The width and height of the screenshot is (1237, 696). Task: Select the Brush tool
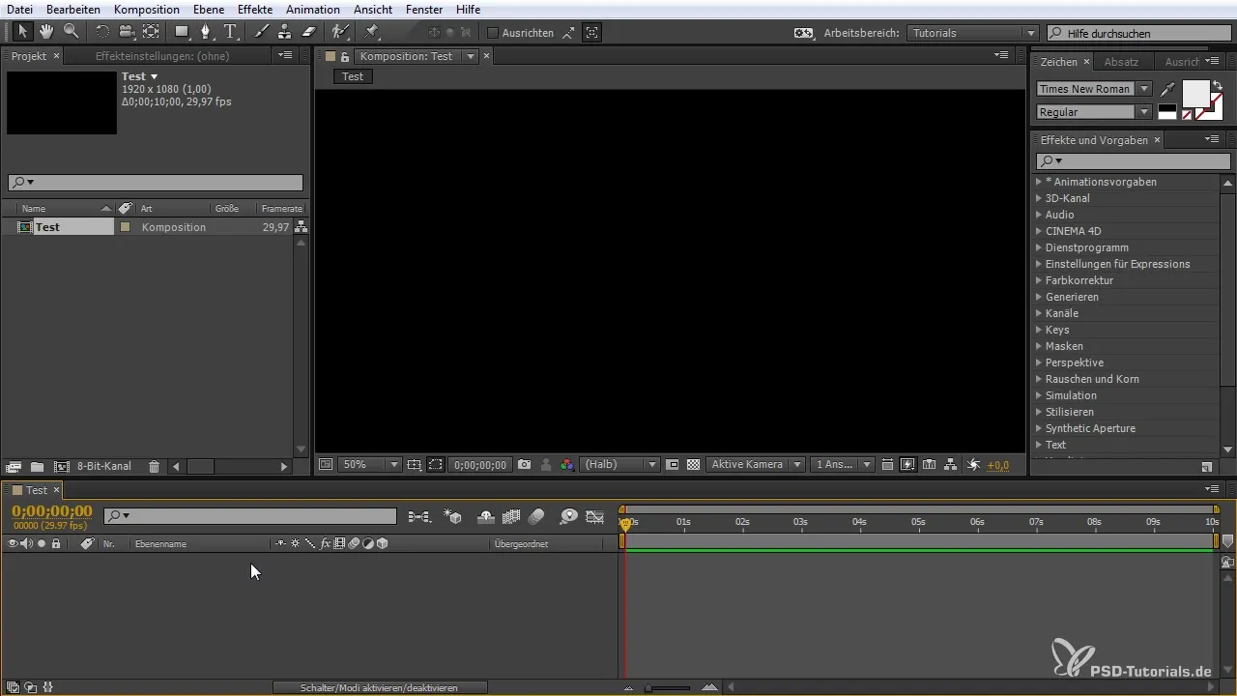click(261, 32)
